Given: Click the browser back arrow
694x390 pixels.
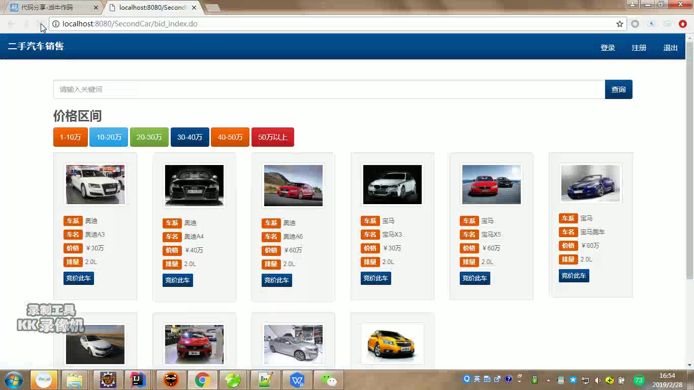Looking at the screenshot, I should point(11,24).
